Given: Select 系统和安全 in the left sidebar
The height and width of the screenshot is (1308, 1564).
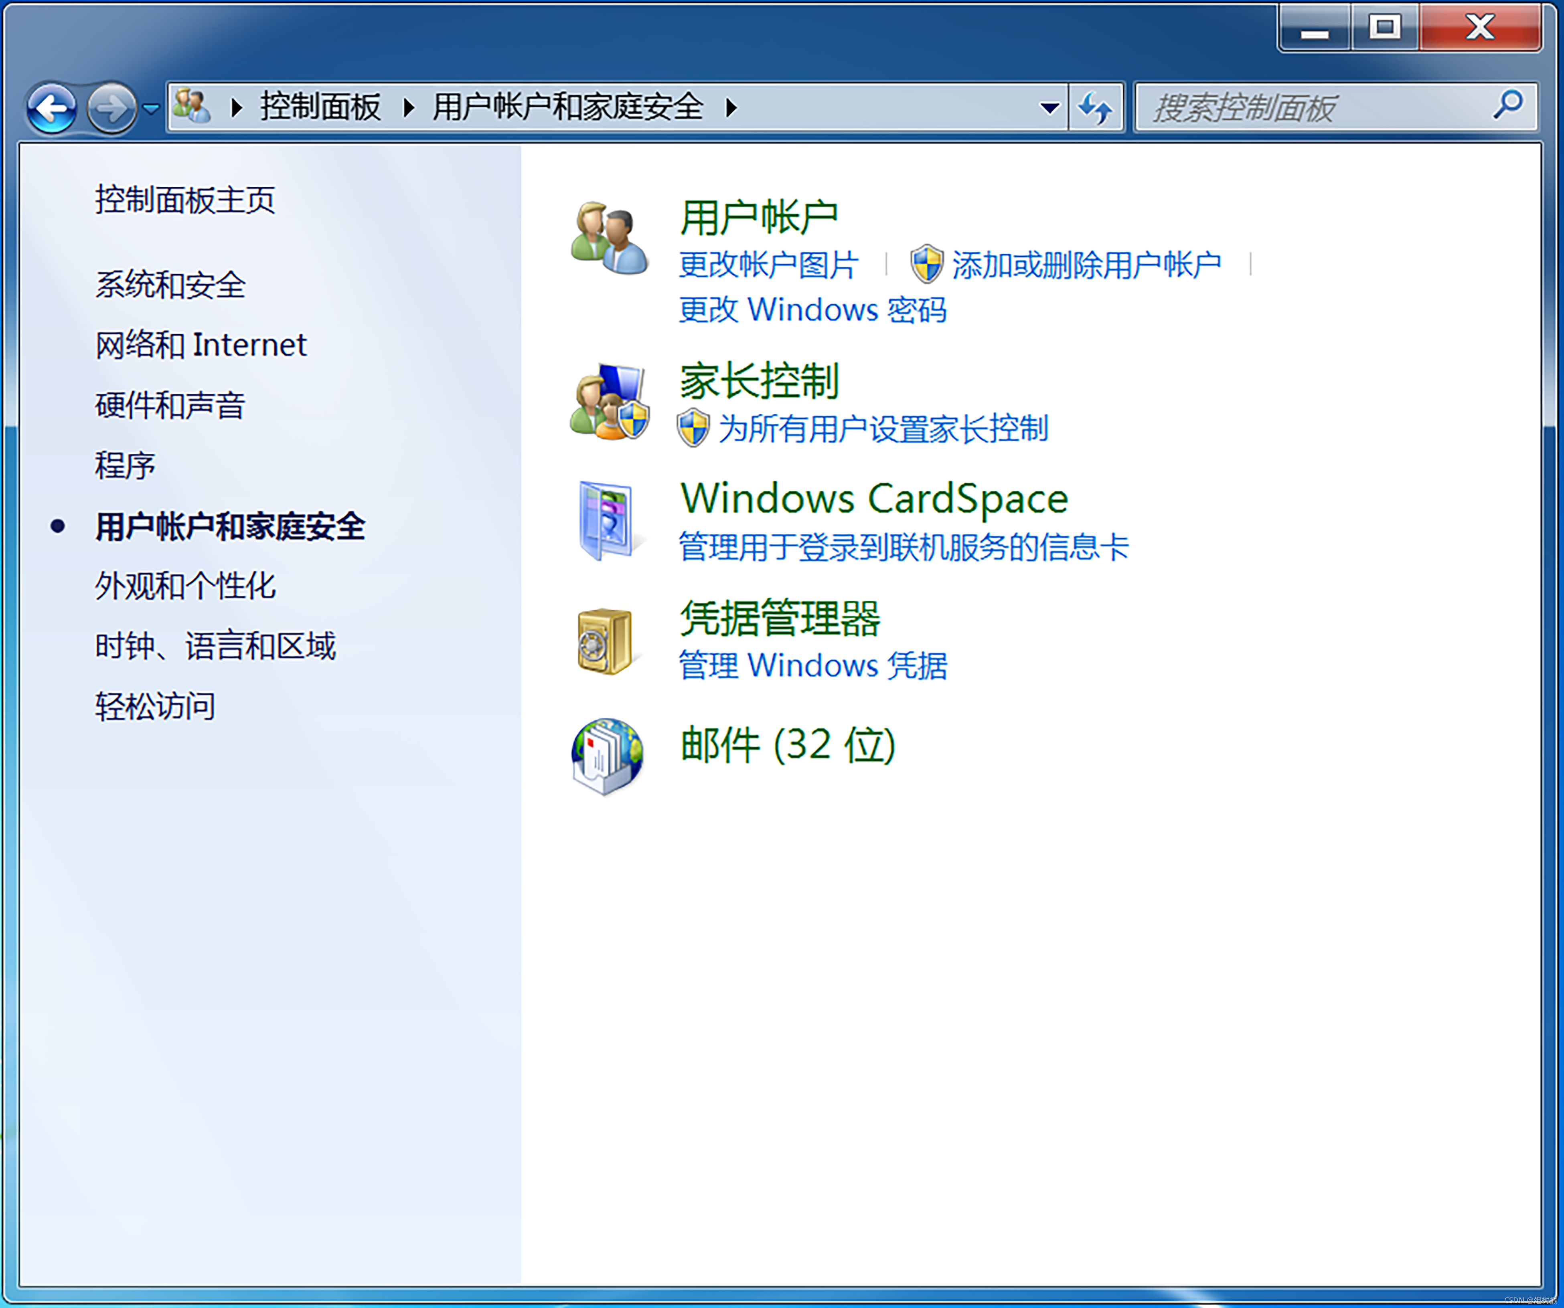Looking at the screenshot, I should point(170,284).
